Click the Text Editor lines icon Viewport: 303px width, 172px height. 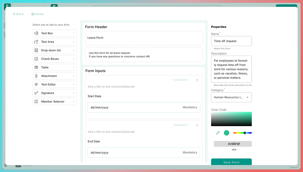[x=36, y=84]
